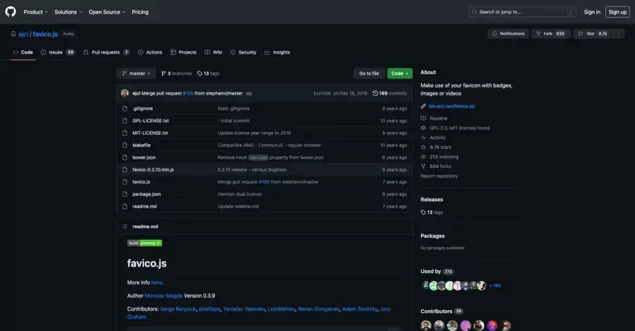Screen dimensions: 635x331
Task: Open the Pull requests tab
Action: click(x=106, y=52)
